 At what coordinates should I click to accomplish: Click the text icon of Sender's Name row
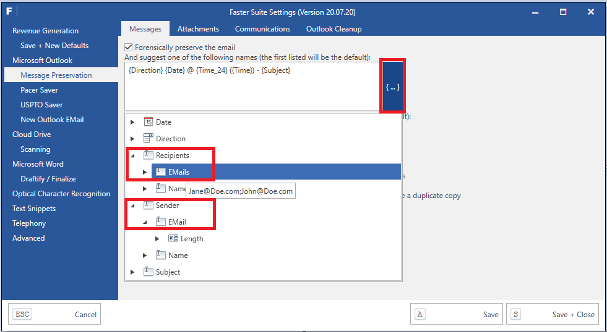coord(161,255)
